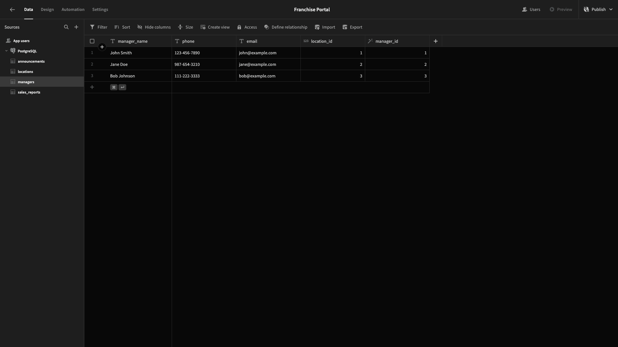Open the Import data dialog
This screenshot has width=618, height=347.
pyautogui.click(x=325, y=27)
